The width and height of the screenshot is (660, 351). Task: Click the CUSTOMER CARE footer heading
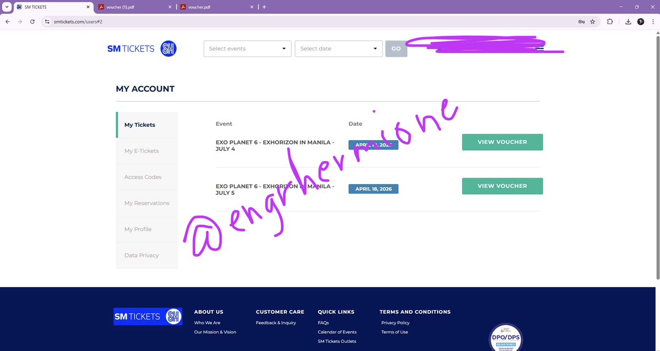click(x=280, y=312)
